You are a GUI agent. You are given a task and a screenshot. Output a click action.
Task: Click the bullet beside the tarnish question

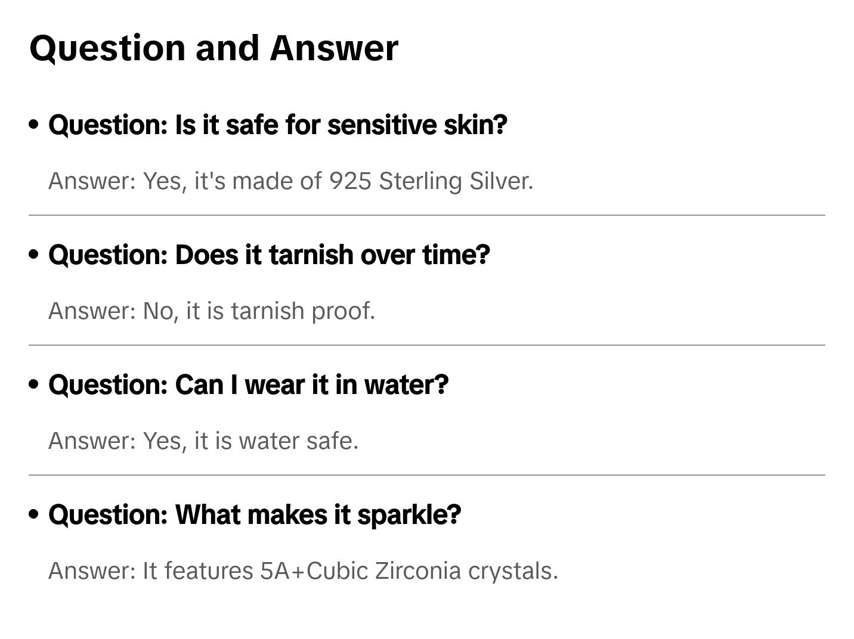[x=34, y=255]
